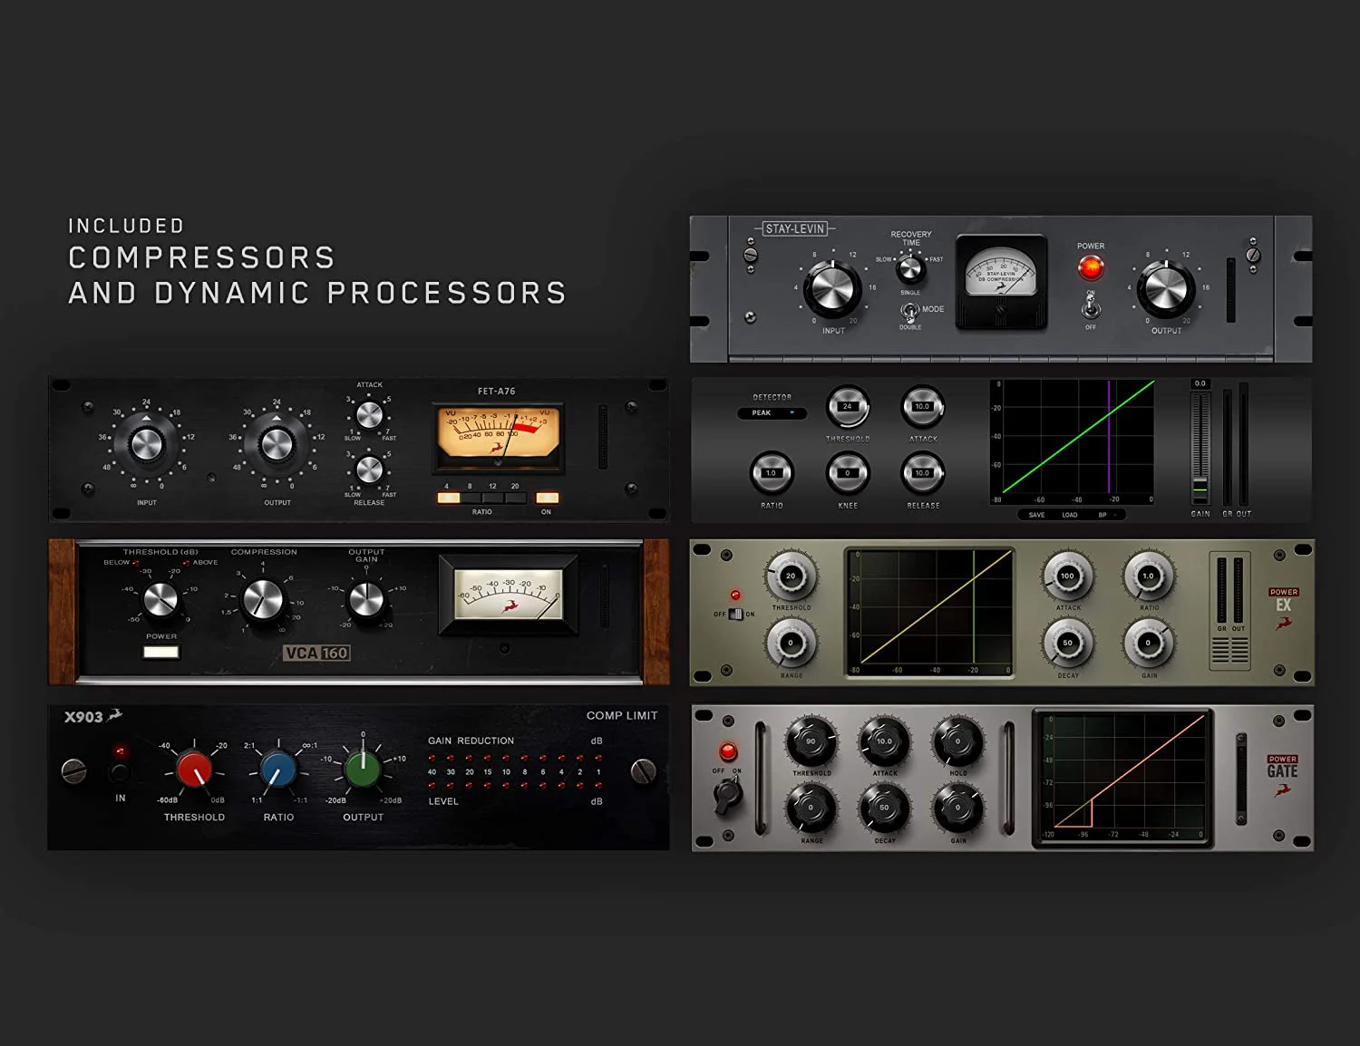Viewport: 1360px width, 1046px height.
Task: Click the LOAD preset button
Action: (1070, 515)
